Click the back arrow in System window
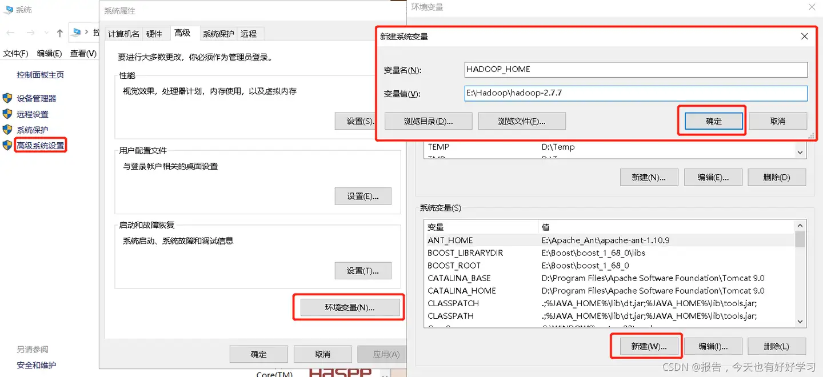Viewport: 823px width, 377px height. tap(10, 33)
